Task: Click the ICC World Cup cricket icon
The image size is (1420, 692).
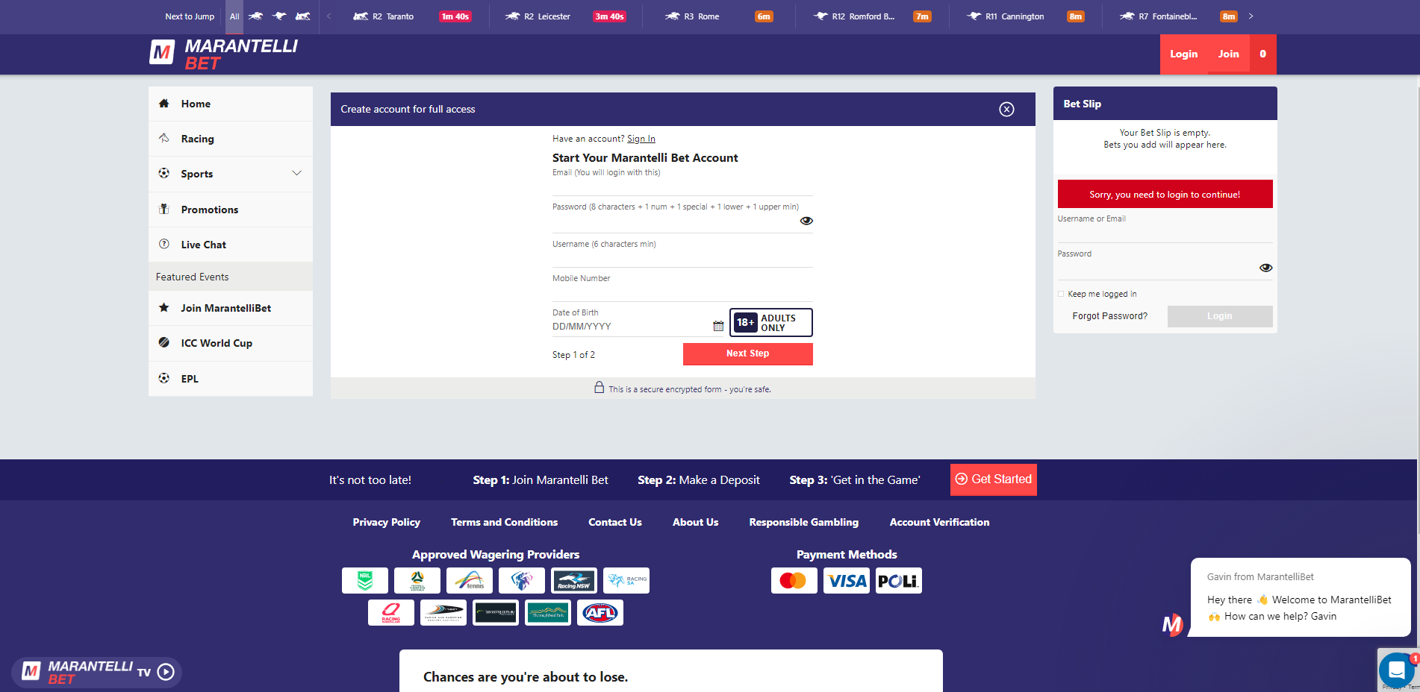Action: point(164,342)
